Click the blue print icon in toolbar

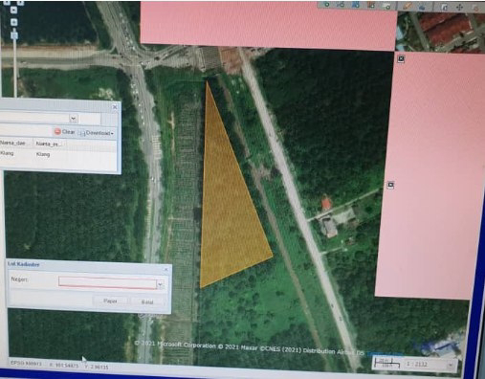click(422, 7)
